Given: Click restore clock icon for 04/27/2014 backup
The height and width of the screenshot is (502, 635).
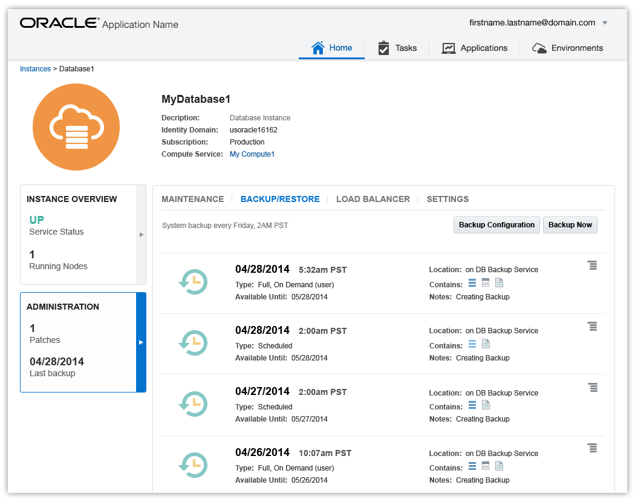Looking at the screenshot, I should click(193, 404).
